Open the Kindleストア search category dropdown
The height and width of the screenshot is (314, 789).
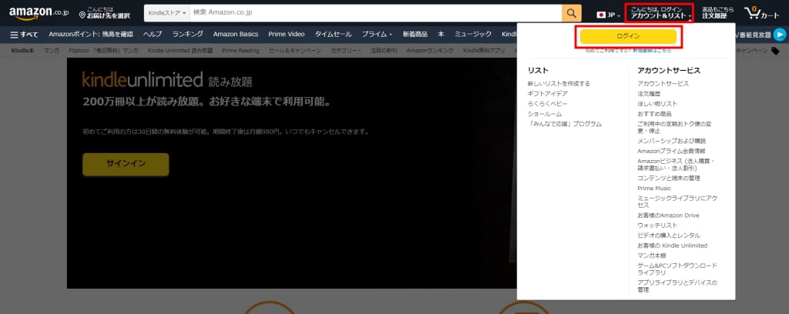click(167, 13)
